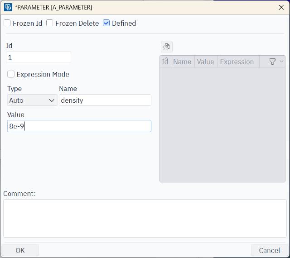Click the Cancel button
Image resolution: width=290 pixels, height=258 pixels.
(269, 250)
